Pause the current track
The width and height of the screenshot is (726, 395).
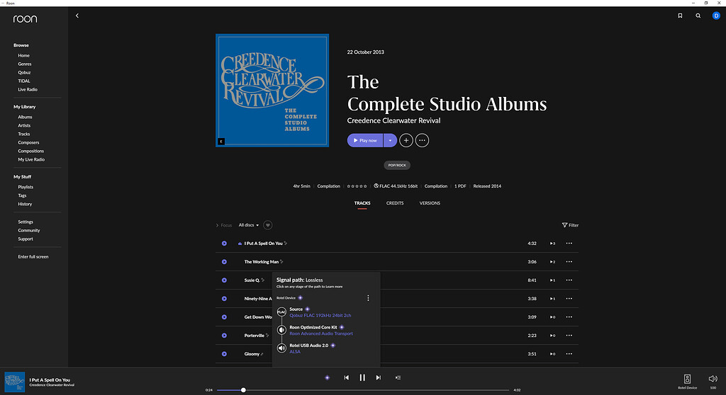[x=362, y=378]
